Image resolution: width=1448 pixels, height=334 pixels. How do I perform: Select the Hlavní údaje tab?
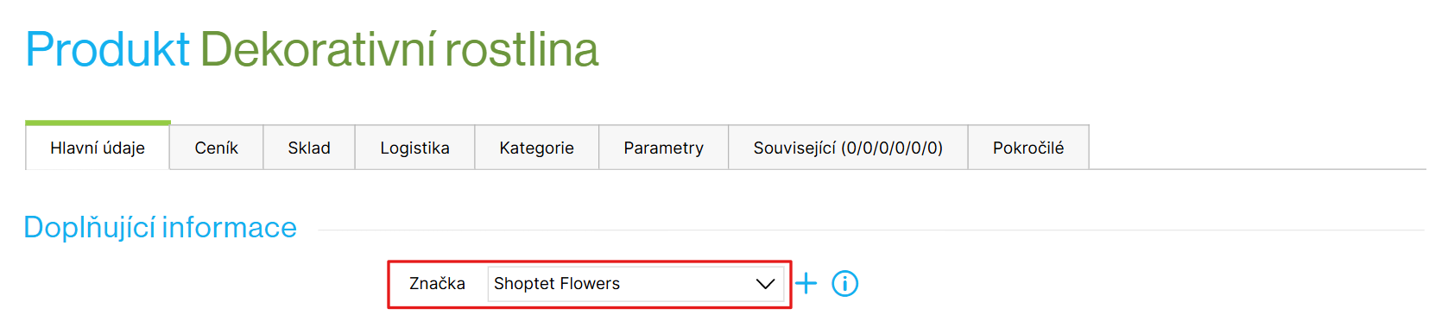click(x=98, y=148)
